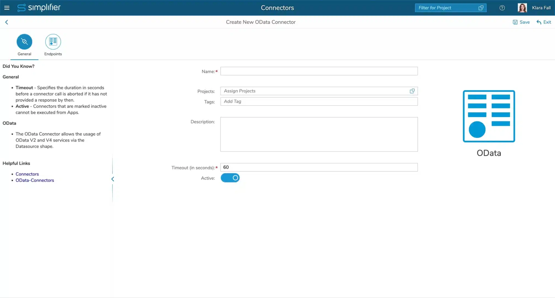
Task: Click the value-help icon in Assign Projects
Action: tap(412, 91)
